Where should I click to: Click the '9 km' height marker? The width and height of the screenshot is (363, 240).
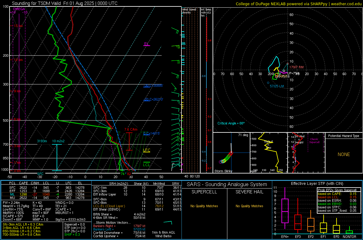point(17,91)
